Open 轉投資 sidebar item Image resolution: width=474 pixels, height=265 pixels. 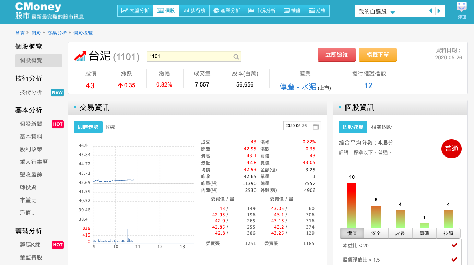point(28,187)
